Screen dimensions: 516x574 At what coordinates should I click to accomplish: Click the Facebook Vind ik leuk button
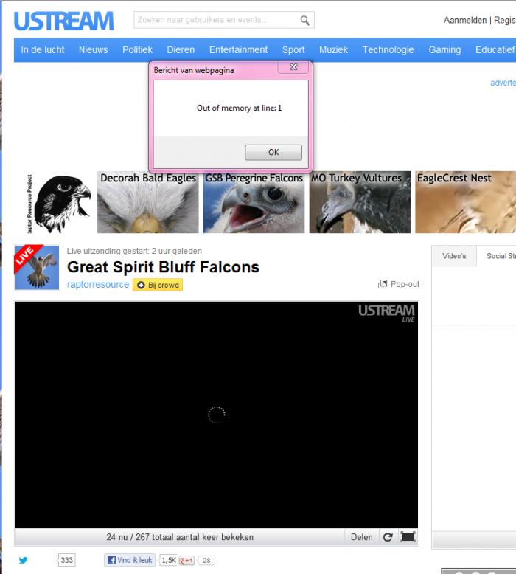point(130,560)
